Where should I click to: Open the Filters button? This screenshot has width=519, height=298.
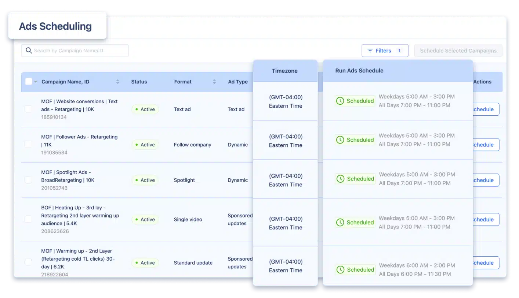click(x=385, y=51)
